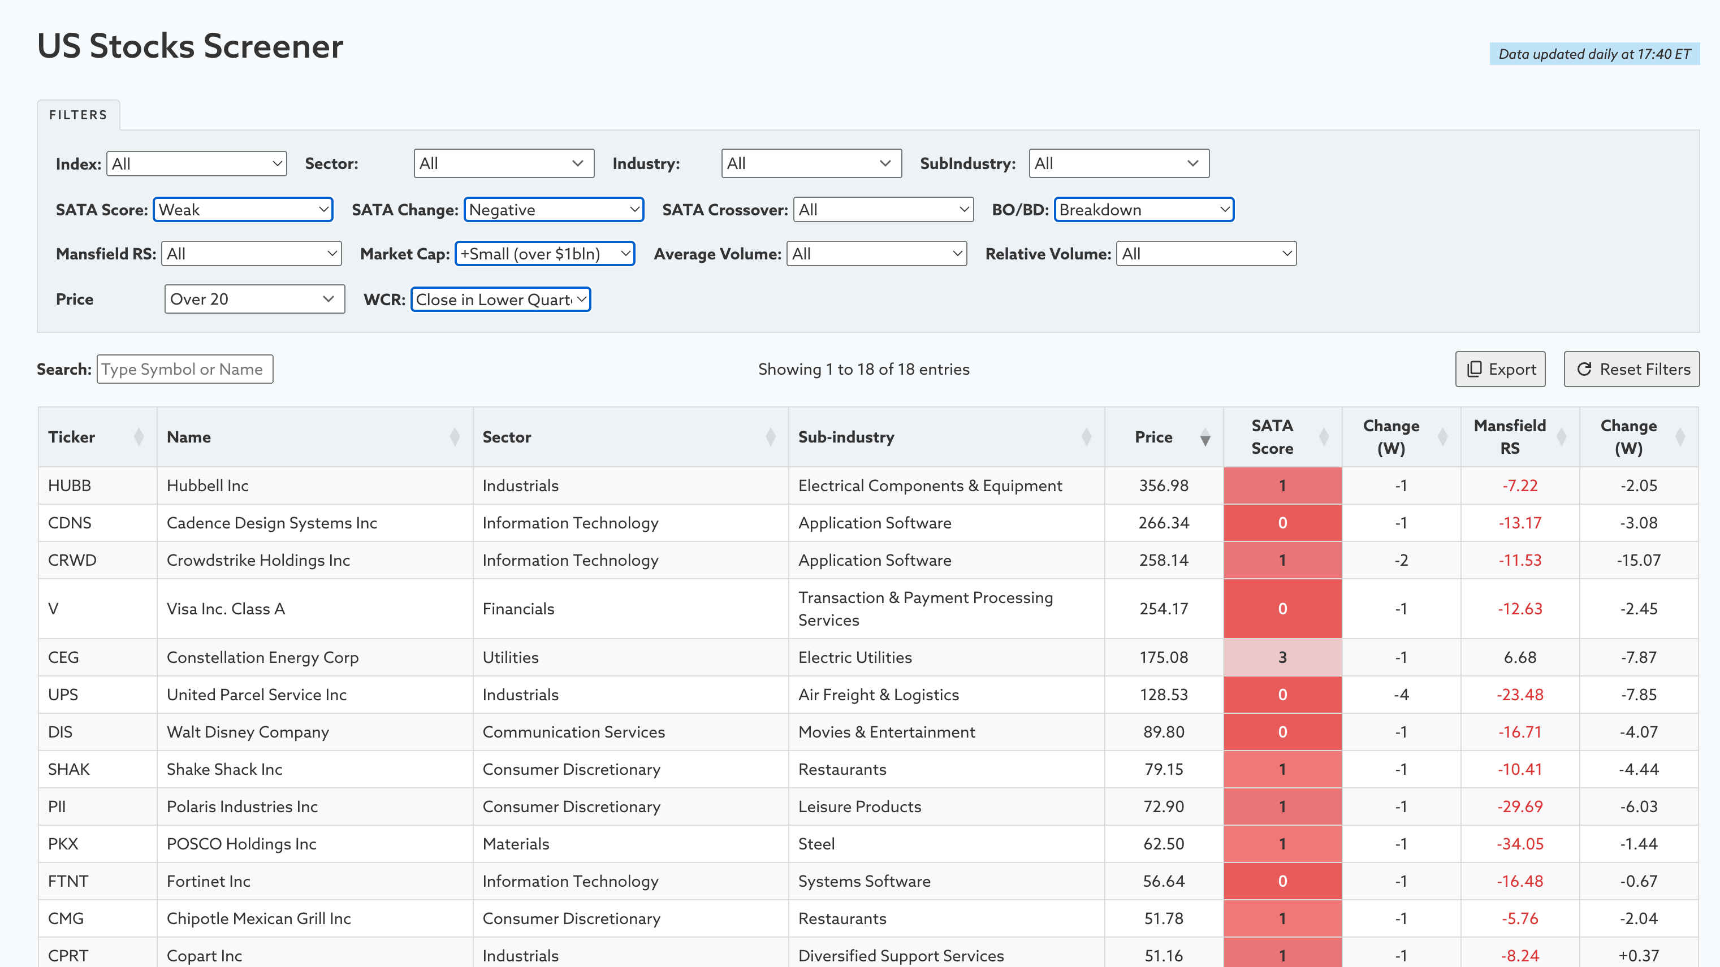Click the Mansfield RS sort icon
This screenshot has height=967, width=1720.
(1561, 437)
